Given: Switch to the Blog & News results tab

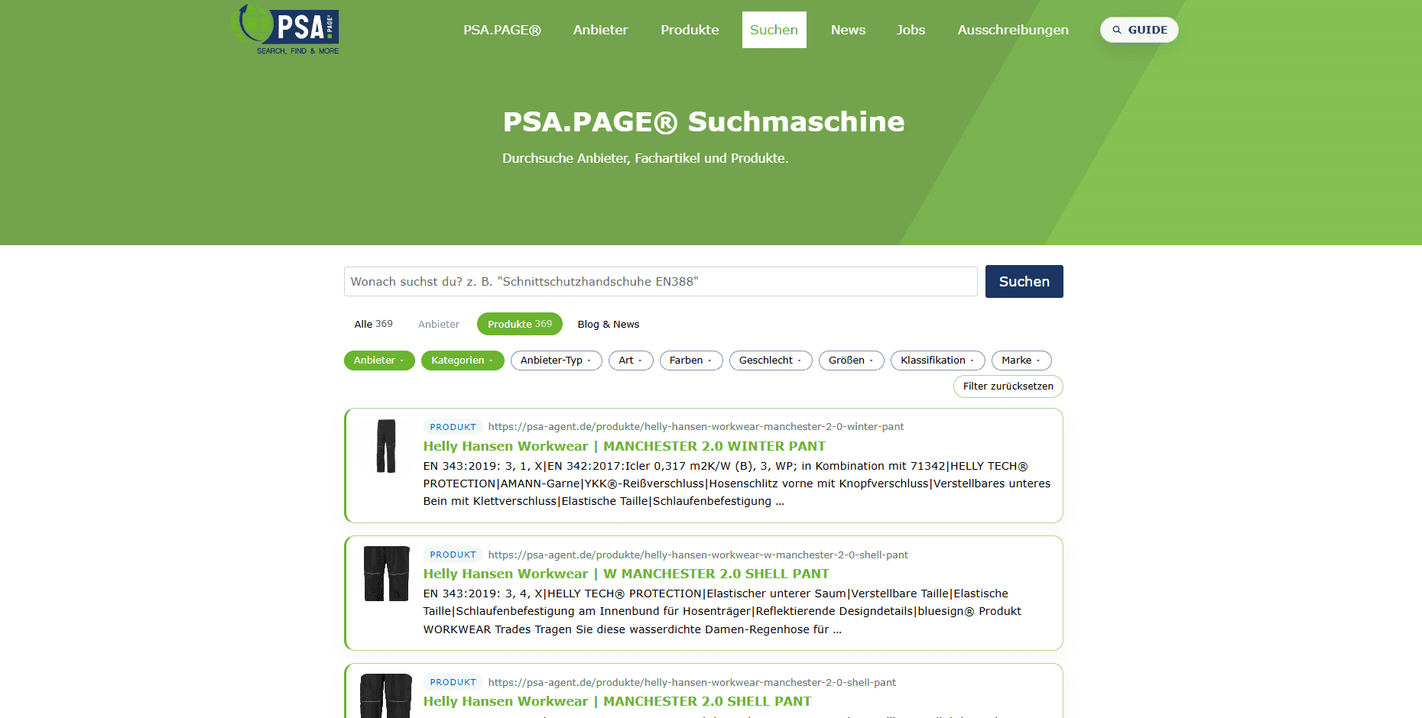Looking at the screenshot, I should coord(608,324).
